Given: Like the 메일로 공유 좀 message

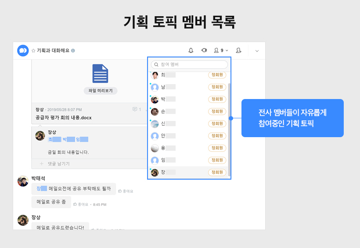Looking at the screenshot, I should (x=76, y=204).
